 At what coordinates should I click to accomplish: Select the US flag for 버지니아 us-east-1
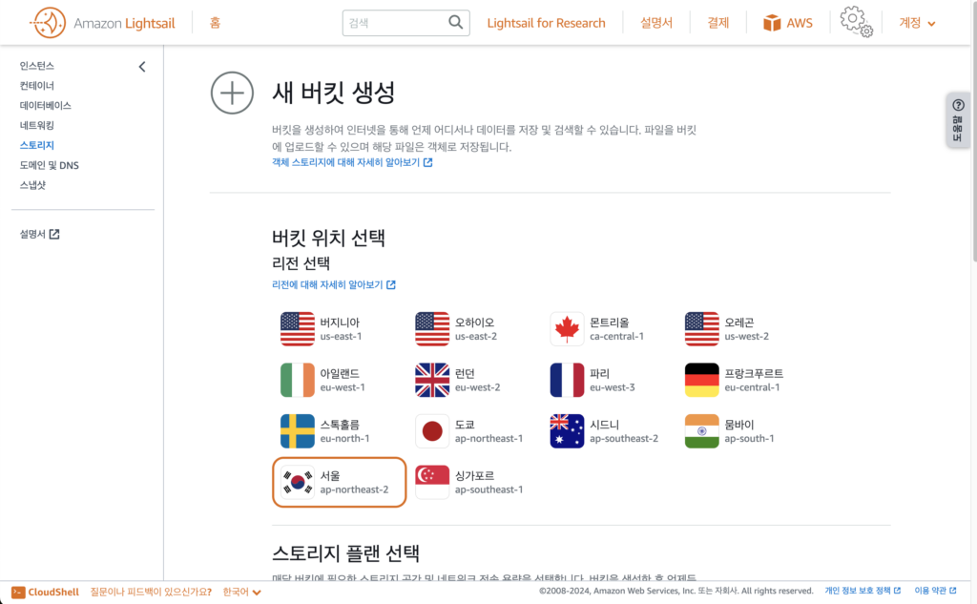click(298, 329)
